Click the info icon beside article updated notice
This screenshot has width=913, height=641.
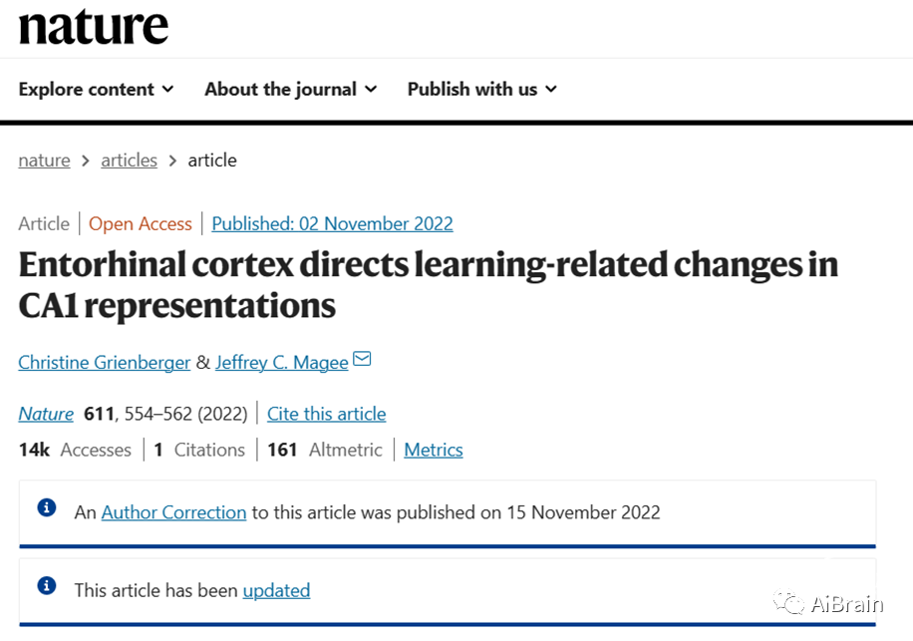pyautogui.click(x=47, y=586)
